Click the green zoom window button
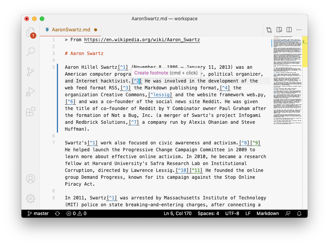This screenshot has height=246, width=329. pyautogui.click(x=42, y=19)
